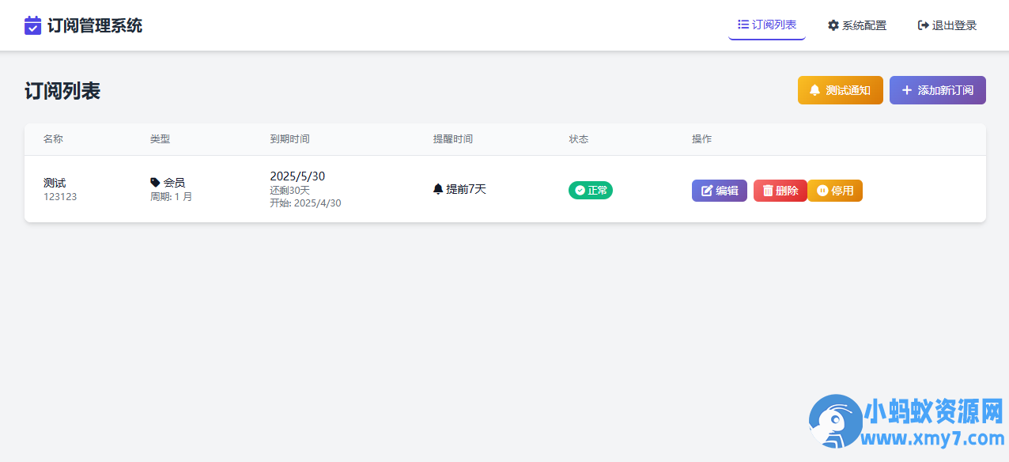This screenshot has height=462, width=1009.
Task: Click the green 正常 status badge
Action: pos(591,190)
